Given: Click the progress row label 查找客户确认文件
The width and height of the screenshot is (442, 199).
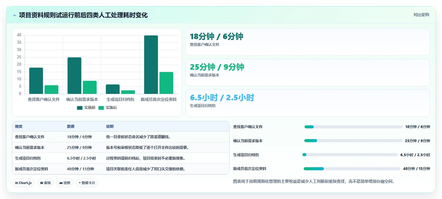Looking at the screenshot, I should (x=248, y=127).
